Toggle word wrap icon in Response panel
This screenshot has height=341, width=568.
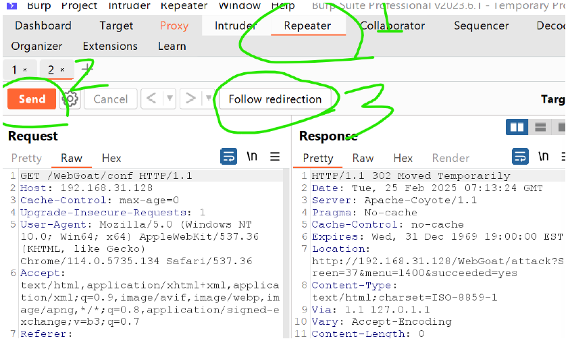(x=520, y=157)
